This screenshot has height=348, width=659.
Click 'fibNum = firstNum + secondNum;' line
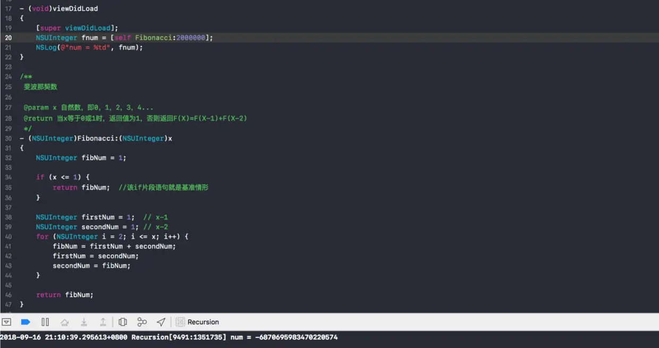pyautogui.click(x=114, y=246)
